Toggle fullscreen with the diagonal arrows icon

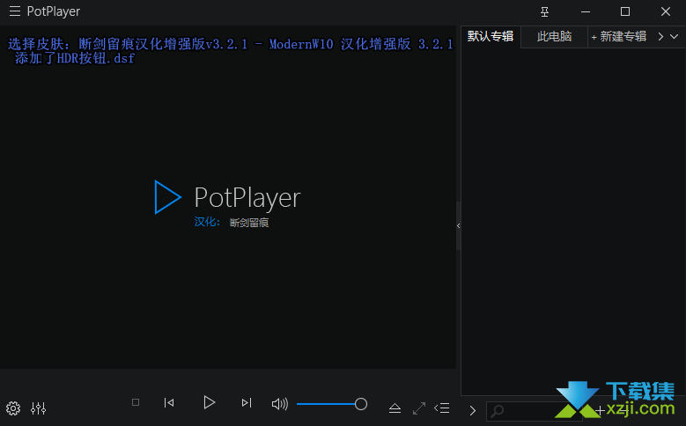(x=419, y=408)
